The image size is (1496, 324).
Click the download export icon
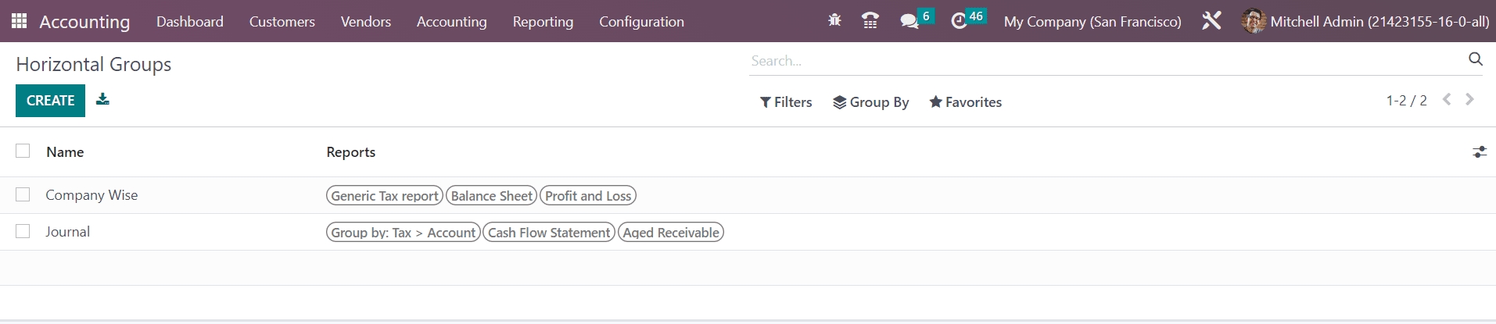click(x=102, y=99)
